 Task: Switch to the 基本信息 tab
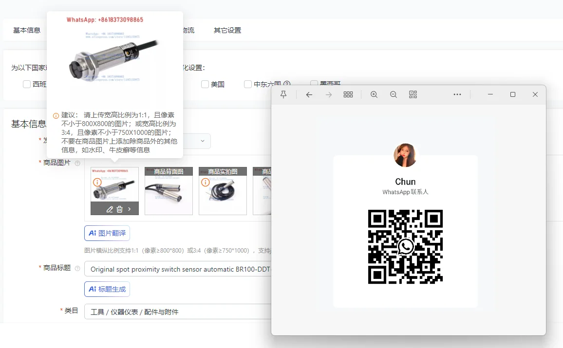[x=27, y=31]
